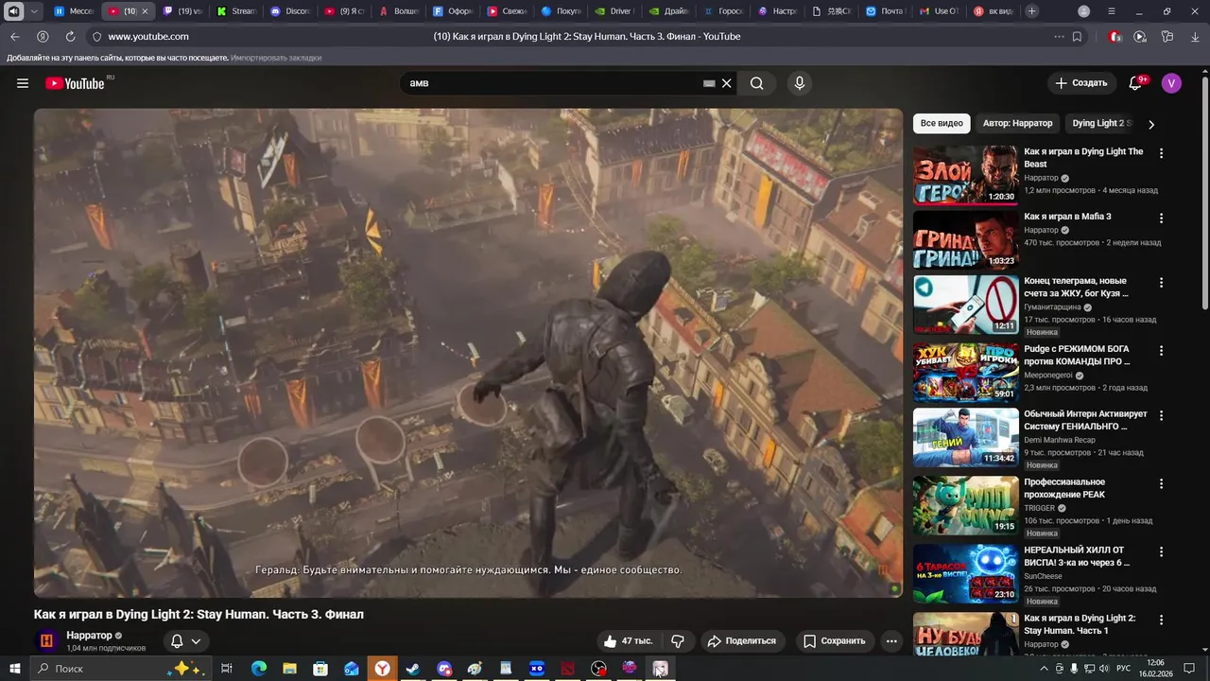
Task: Go back with browser back arrow
Action: [x=14, y=36]
